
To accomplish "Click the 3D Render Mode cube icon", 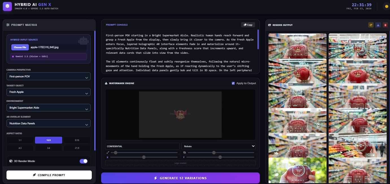I will coord(11,161).
